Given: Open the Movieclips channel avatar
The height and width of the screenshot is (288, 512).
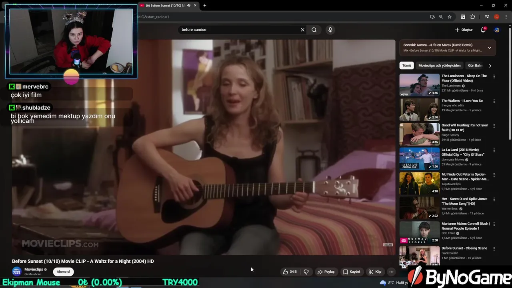Looking at the screenshot, I should click(17, 272).
